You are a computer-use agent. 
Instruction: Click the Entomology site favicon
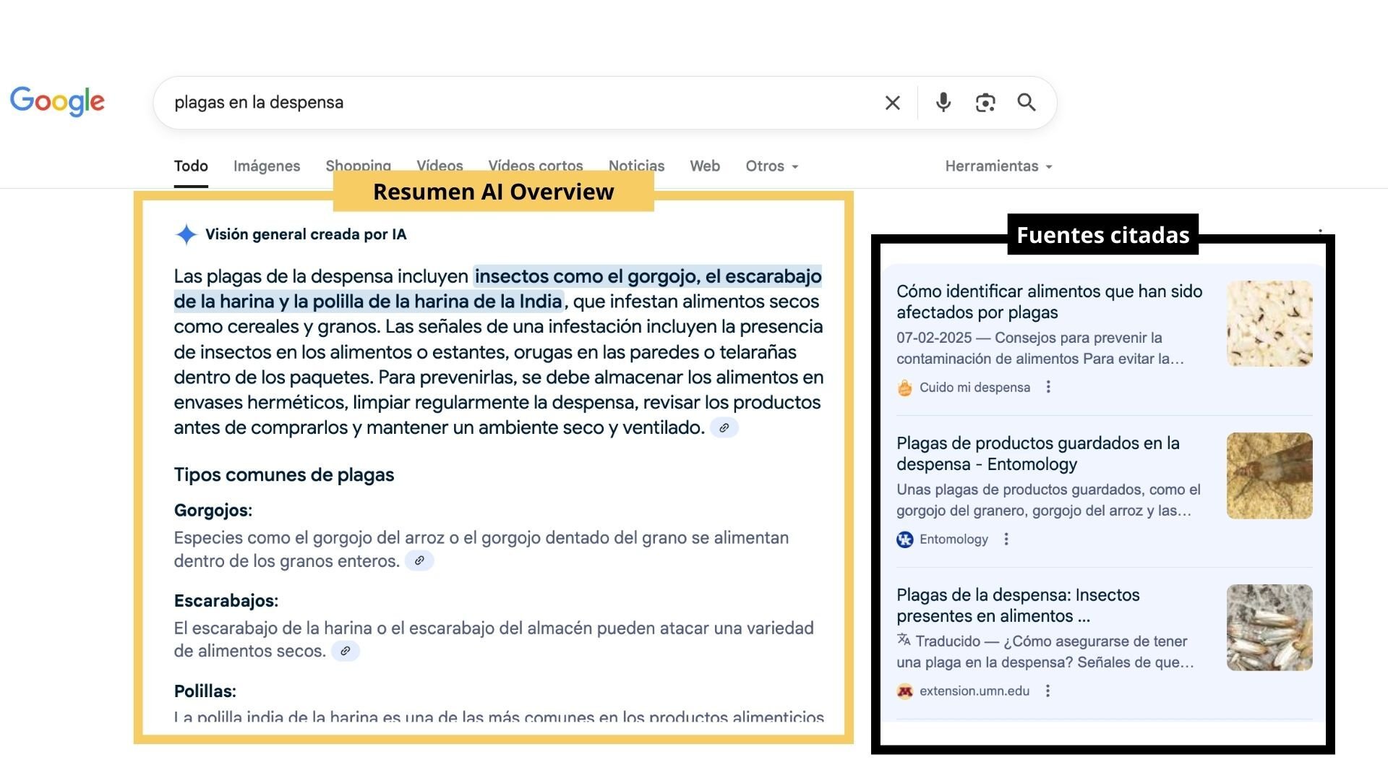point(905,539)
